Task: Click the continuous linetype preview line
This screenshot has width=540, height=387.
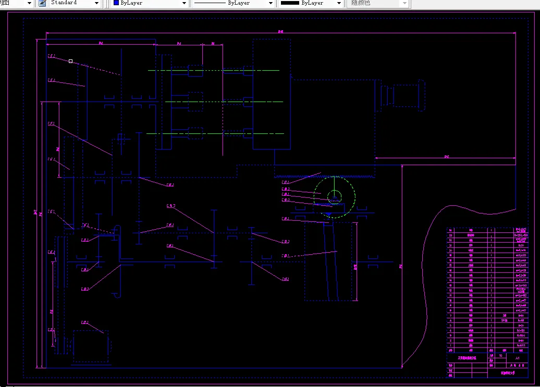Action: [x=210, y=3]
